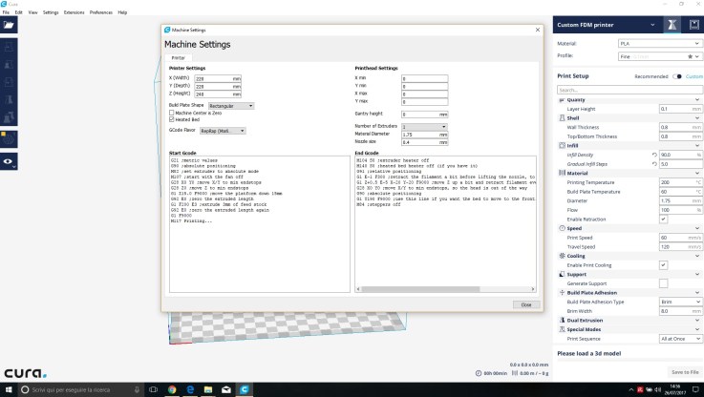Open the Print Sequence dropdown

681,339
